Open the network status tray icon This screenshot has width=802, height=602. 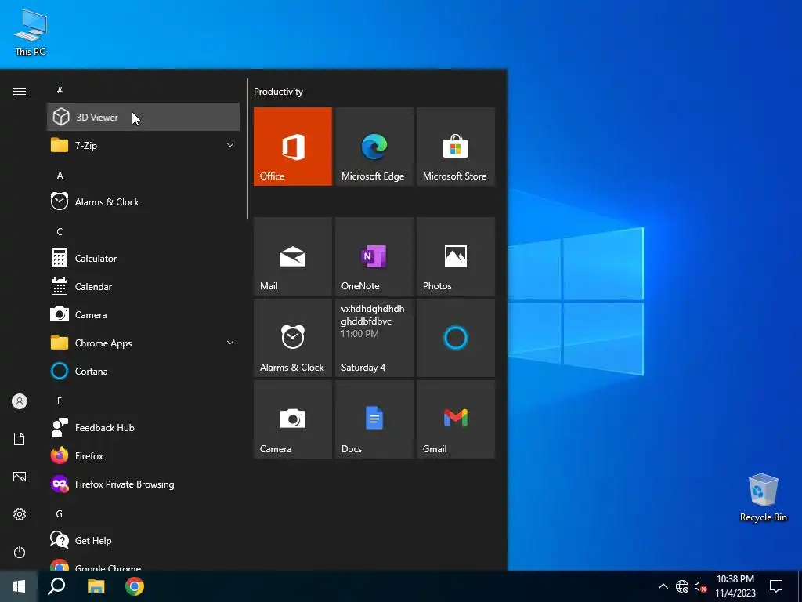point(682,586)
